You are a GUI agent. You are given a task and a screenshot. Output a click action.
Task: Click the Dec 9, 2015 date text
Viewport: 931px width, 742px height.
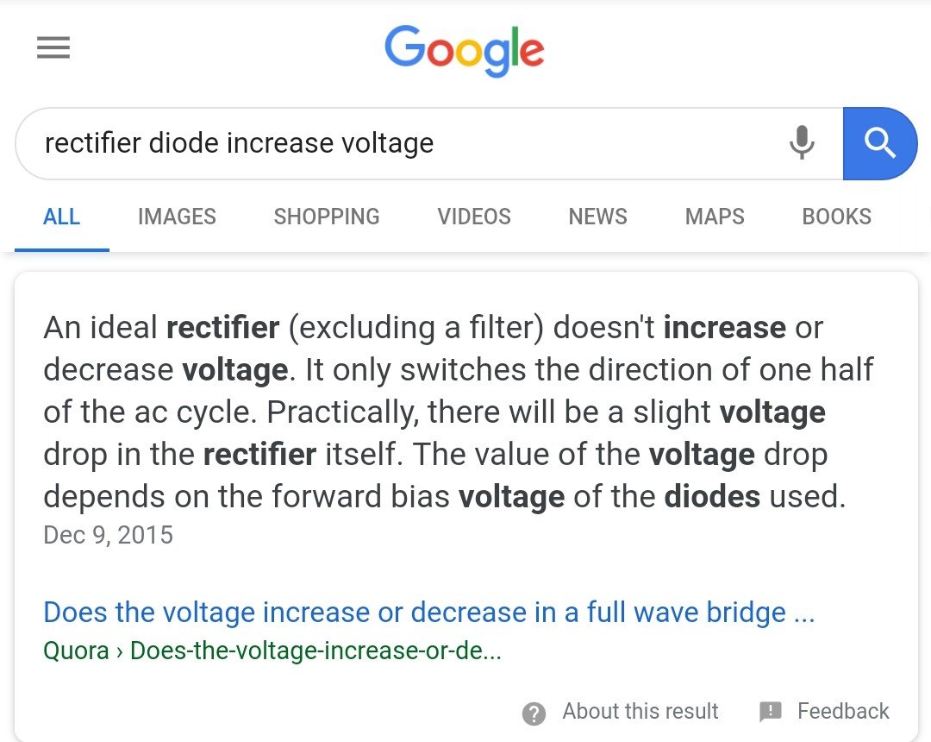(x=108, y=535)
